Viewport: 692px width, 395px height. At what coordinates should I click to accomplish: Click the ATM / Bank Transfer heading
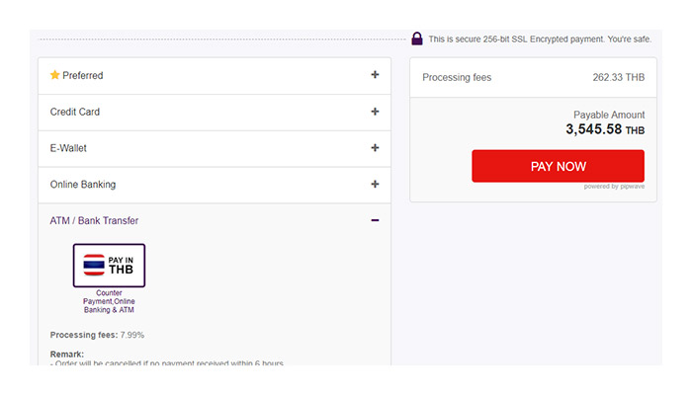point(94,220)
